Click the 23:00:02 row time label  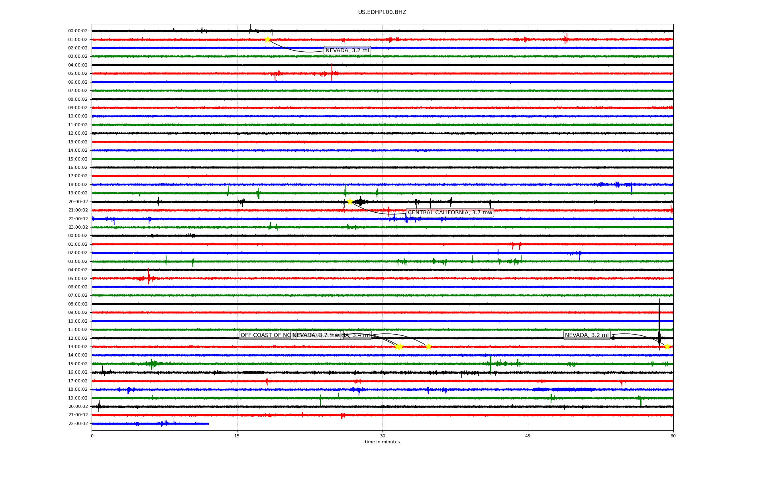pos(78,227)
